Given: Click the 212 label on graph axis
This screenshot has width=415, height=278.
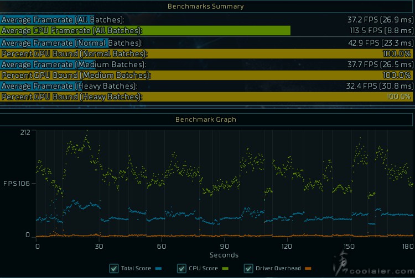Looking at the screenshot, I should click(25, 132).
